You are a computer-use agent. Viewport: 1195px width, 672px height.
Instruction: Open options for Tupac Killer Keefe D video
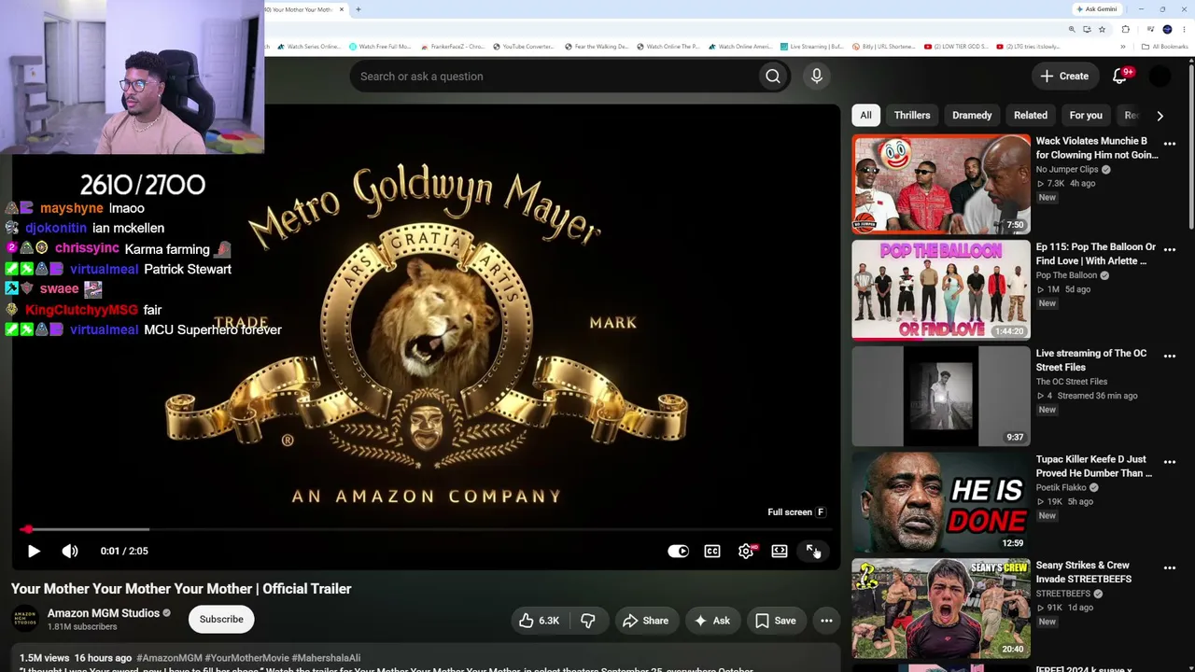coord(1170,462)
